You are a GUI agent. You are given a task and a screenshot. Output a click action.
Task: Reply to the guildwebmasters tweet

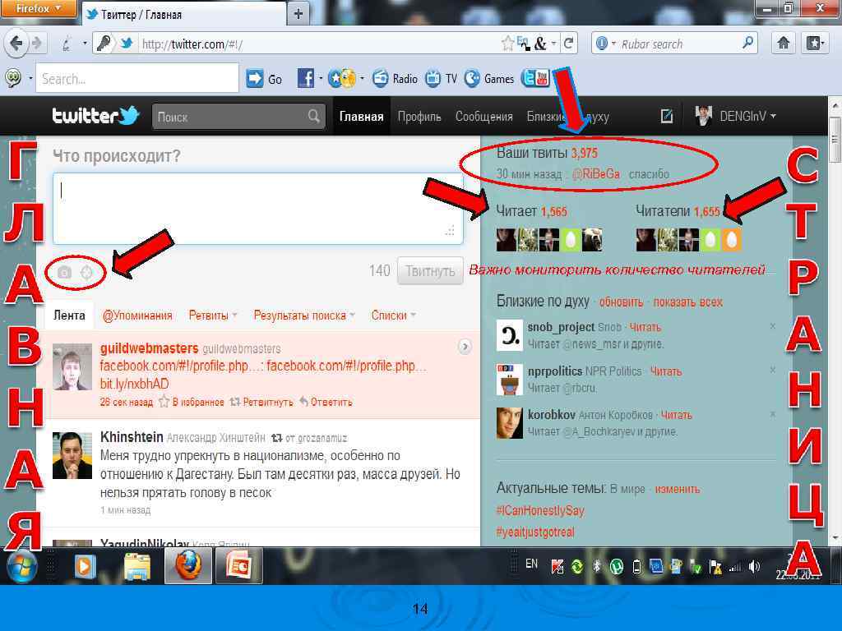326,402
